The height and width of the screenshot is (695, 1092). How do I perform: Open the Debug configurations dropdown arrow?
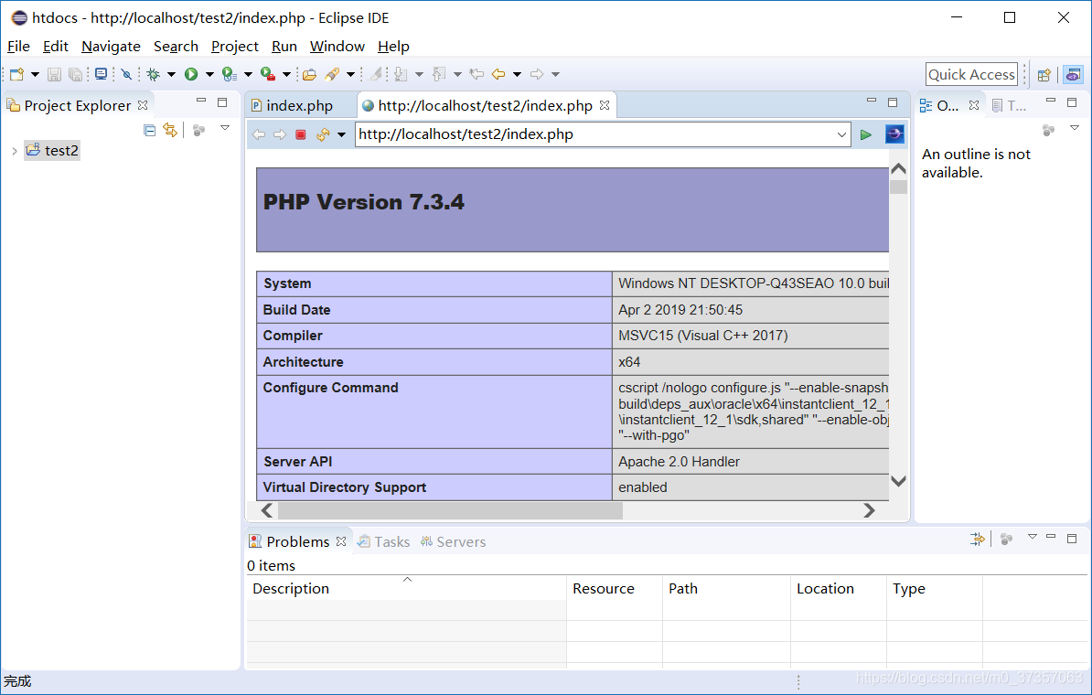pos(171,74)
